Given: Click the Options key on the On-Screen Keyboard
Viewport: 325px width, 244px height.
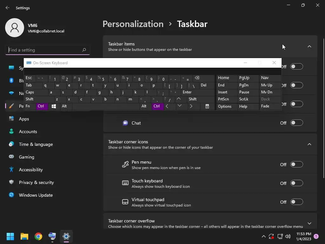Looking at the screenshot, I should click(227, 106).
